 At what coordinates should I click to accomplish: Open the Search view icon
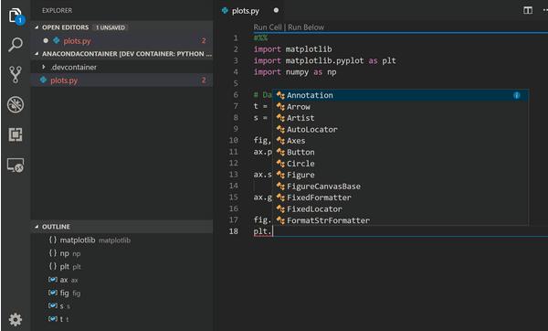point(16,45)
